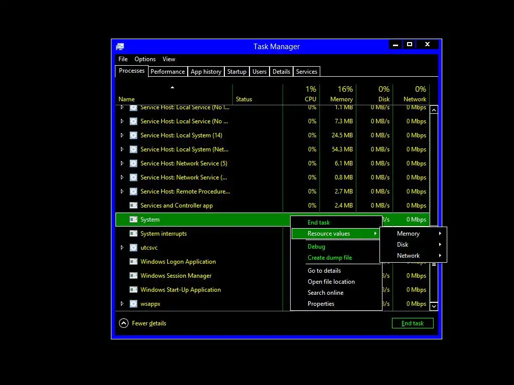Choose Debug in the context menu
The width and height of the screenshot is (514, 385).
click(x=336, y=247)
